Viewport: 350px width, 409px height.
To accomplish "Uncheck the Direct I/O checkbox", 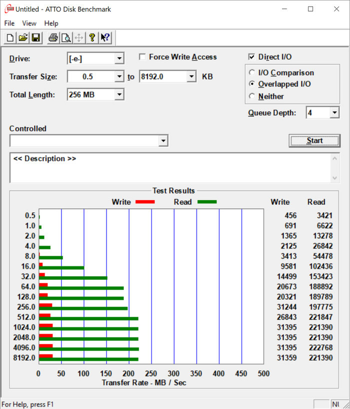I will click(x=251, y=57).
